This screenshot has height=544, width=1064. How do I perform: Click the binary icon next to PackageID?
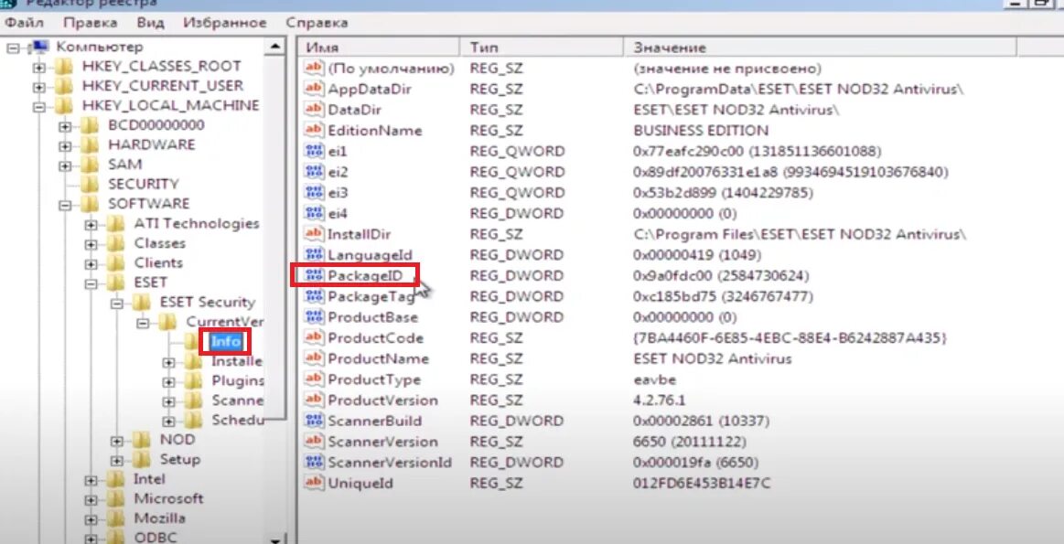pos(312,275)
